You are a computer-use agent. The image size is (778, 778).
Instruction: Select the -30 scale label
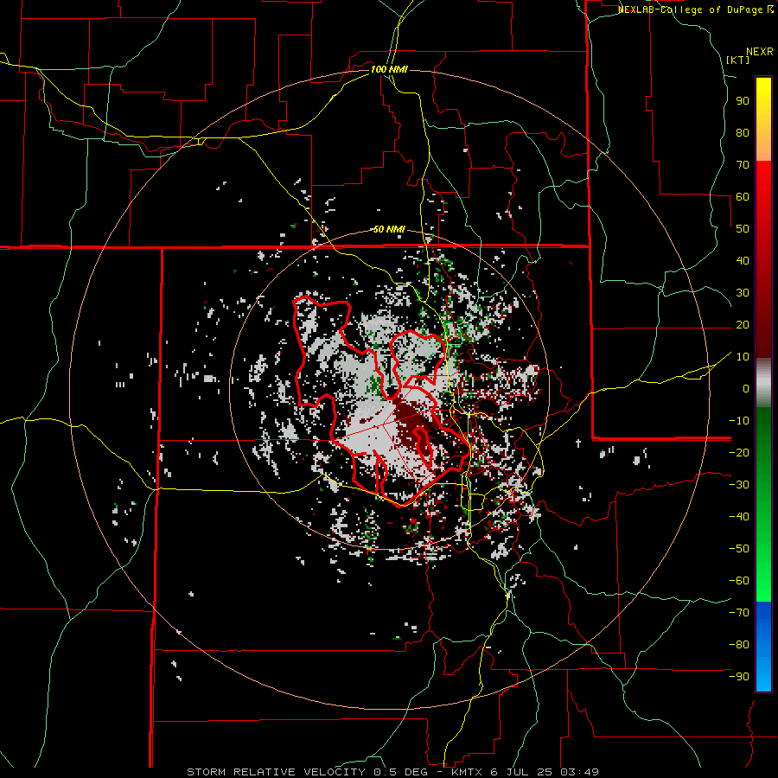(x=739, y=485)
